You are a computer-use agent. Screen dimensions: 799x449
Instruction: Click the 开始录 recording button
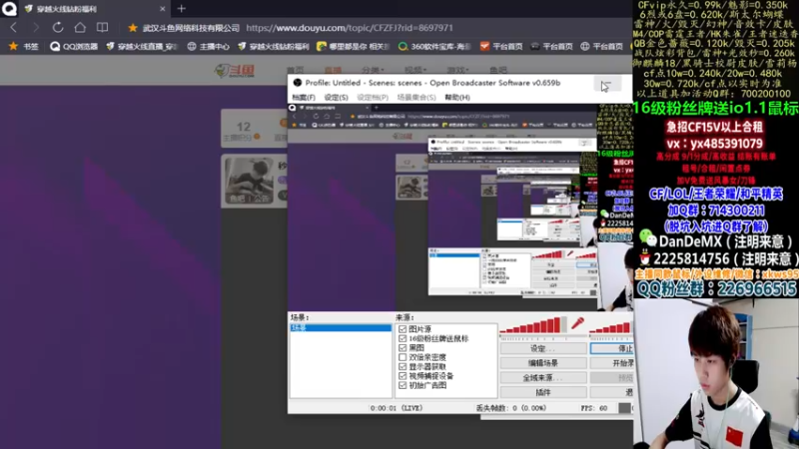pos(612,363)
